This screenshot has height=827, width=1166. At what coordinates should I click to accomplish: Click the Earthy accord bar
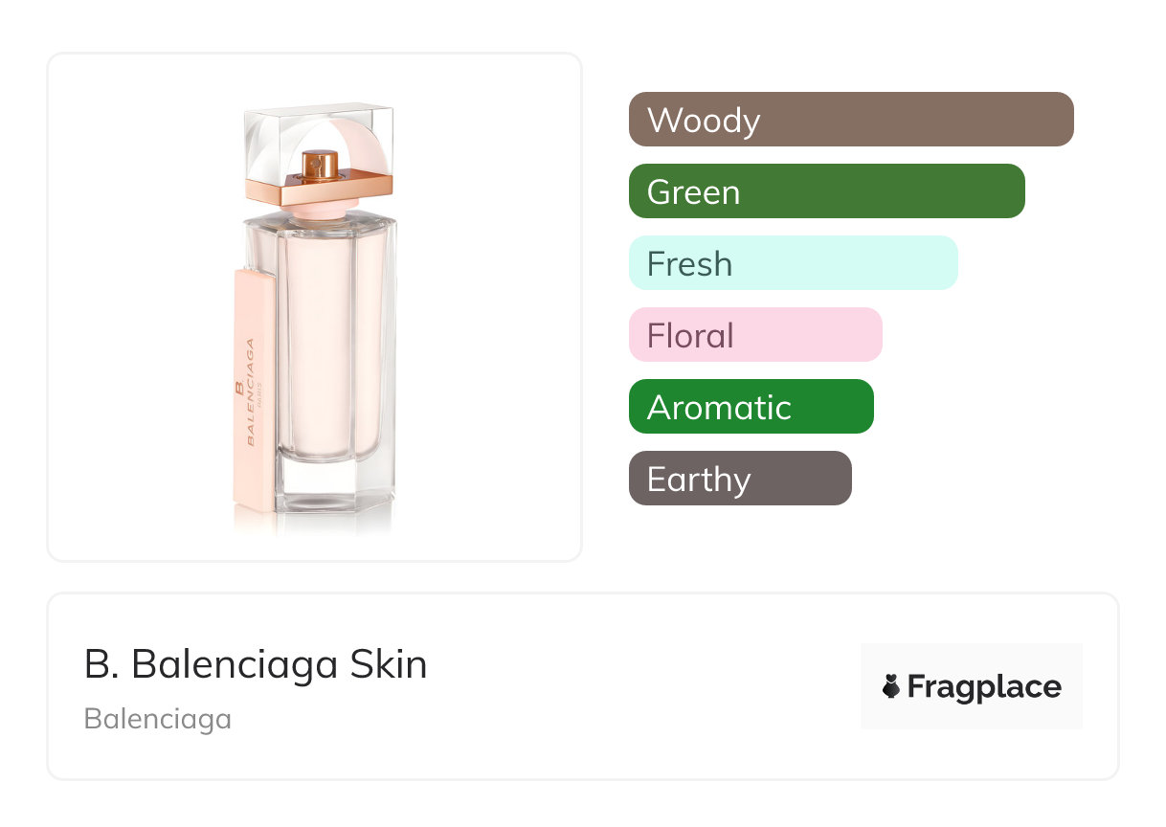[739, 479]
